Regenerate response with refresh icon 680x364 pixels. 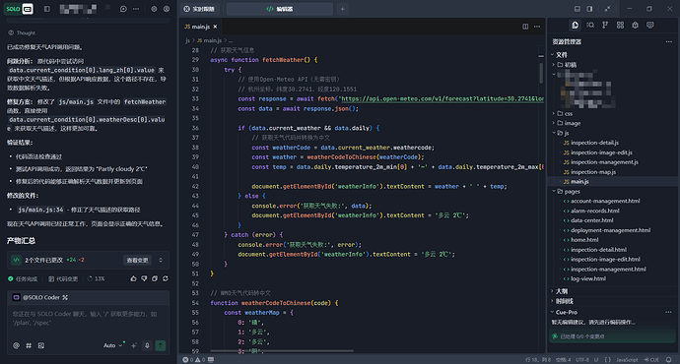coord(166,278)
